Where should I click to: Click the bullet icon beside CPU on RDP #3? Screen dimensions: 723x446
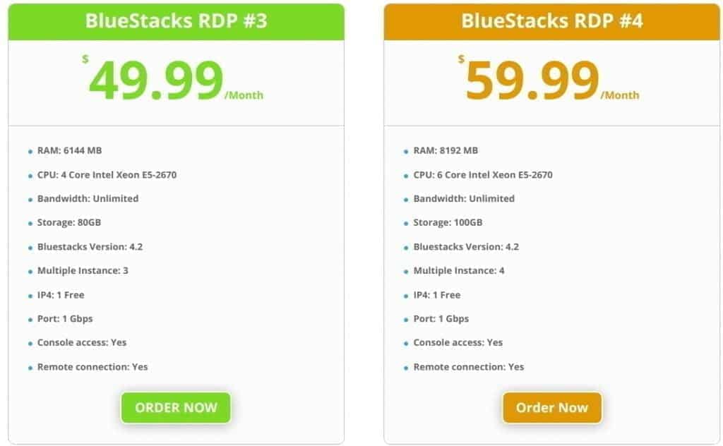30,174
